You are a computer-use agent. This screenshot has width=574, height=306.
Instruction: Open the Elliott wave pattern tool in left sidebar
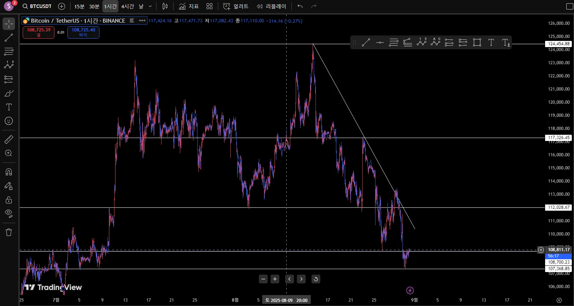pos(9,65)
